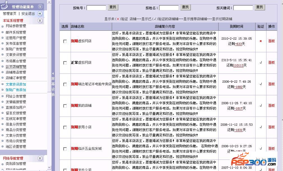Image resolution: width=283 pixels, height=171 pixels.
Task: Open 文章分类管理
Action: click(x=16, y=135)
